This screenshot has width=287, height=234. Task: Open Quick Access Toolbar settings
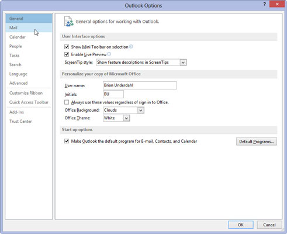29,102
